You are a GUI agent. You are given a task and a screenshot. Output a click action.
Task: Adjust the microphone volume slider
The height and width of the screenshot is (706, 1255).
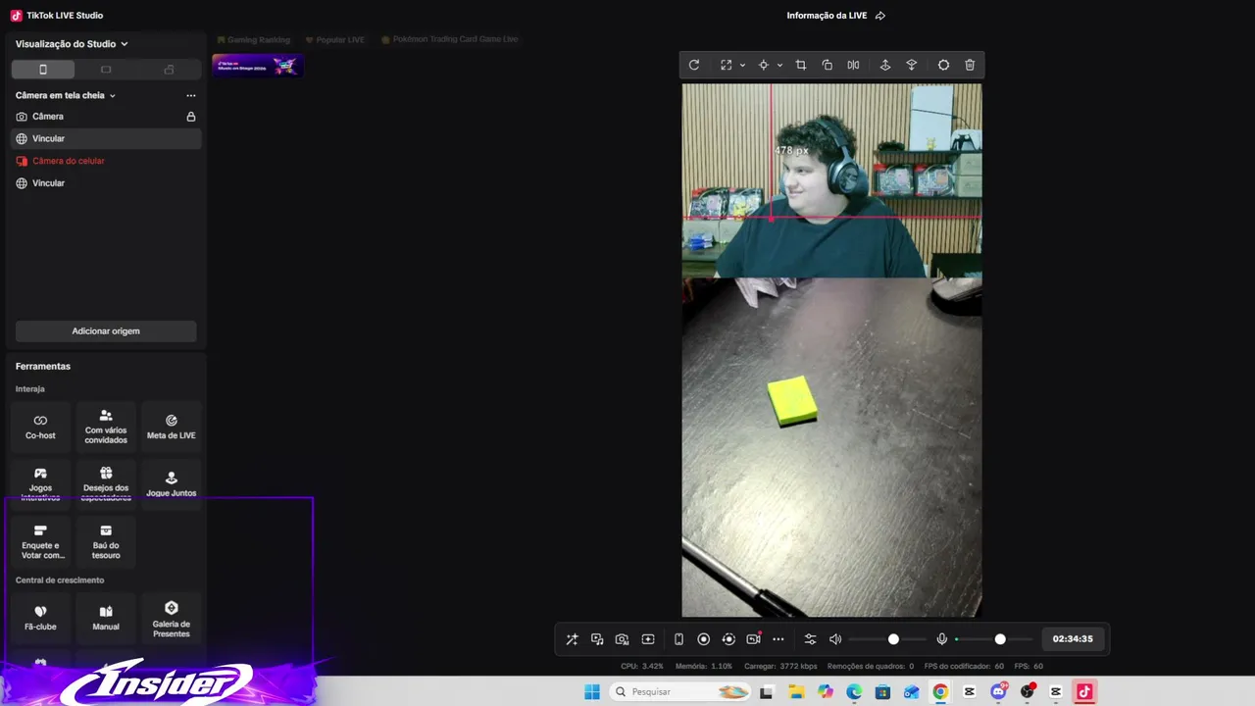coord(993,639)
